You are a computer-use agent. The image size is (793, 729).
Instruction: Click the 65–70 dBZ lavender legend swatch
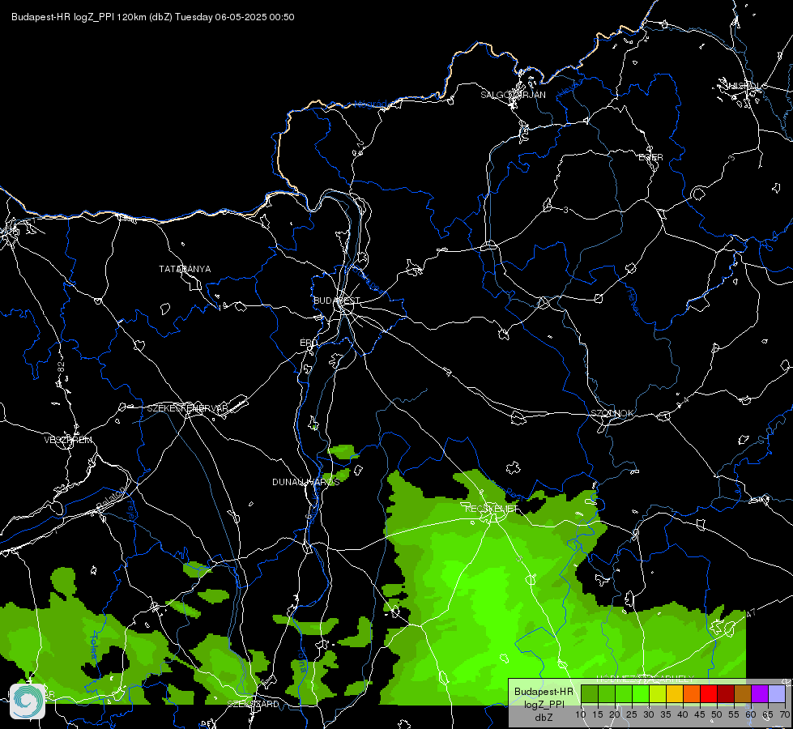[x=777, y=694]
